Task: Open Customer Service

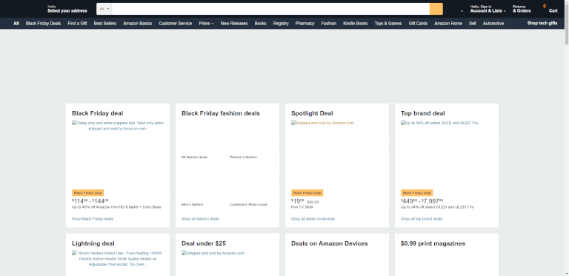Action: 176,24
